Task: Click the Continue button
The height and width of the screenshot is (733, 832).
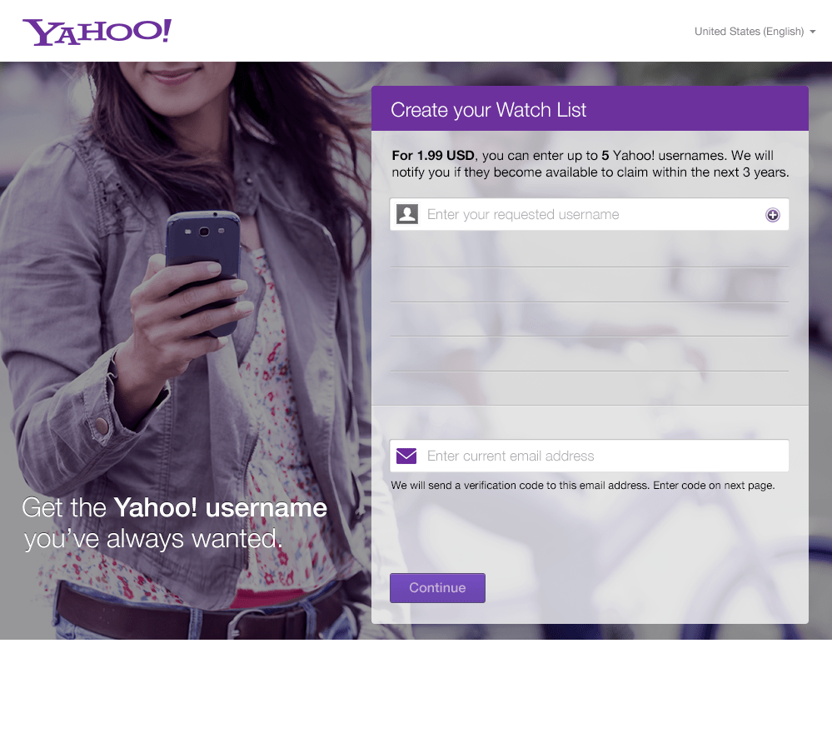Action: point(437,587)
